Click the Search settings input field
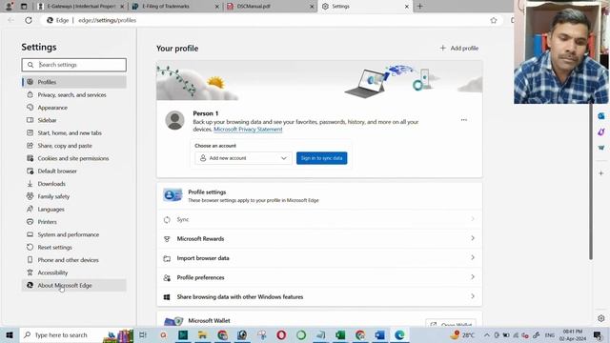610x343 pixels. [x=74, y=65]
